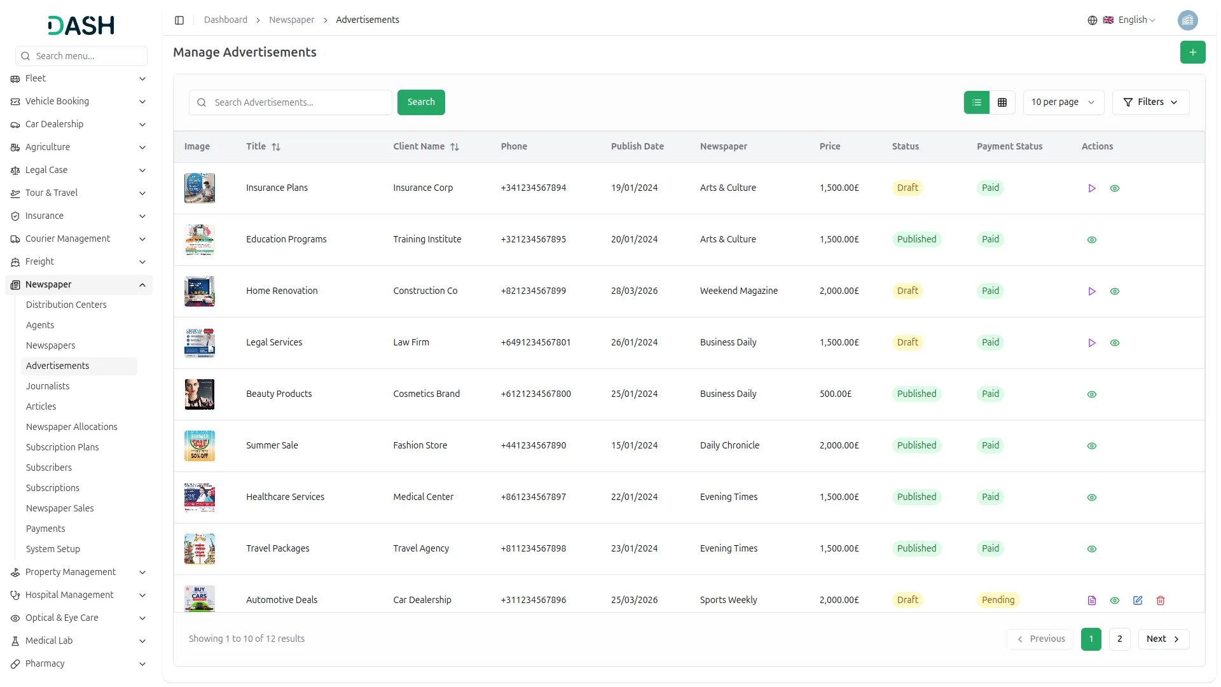View Summer Sale advertisement details

[x=1092, y=446]
